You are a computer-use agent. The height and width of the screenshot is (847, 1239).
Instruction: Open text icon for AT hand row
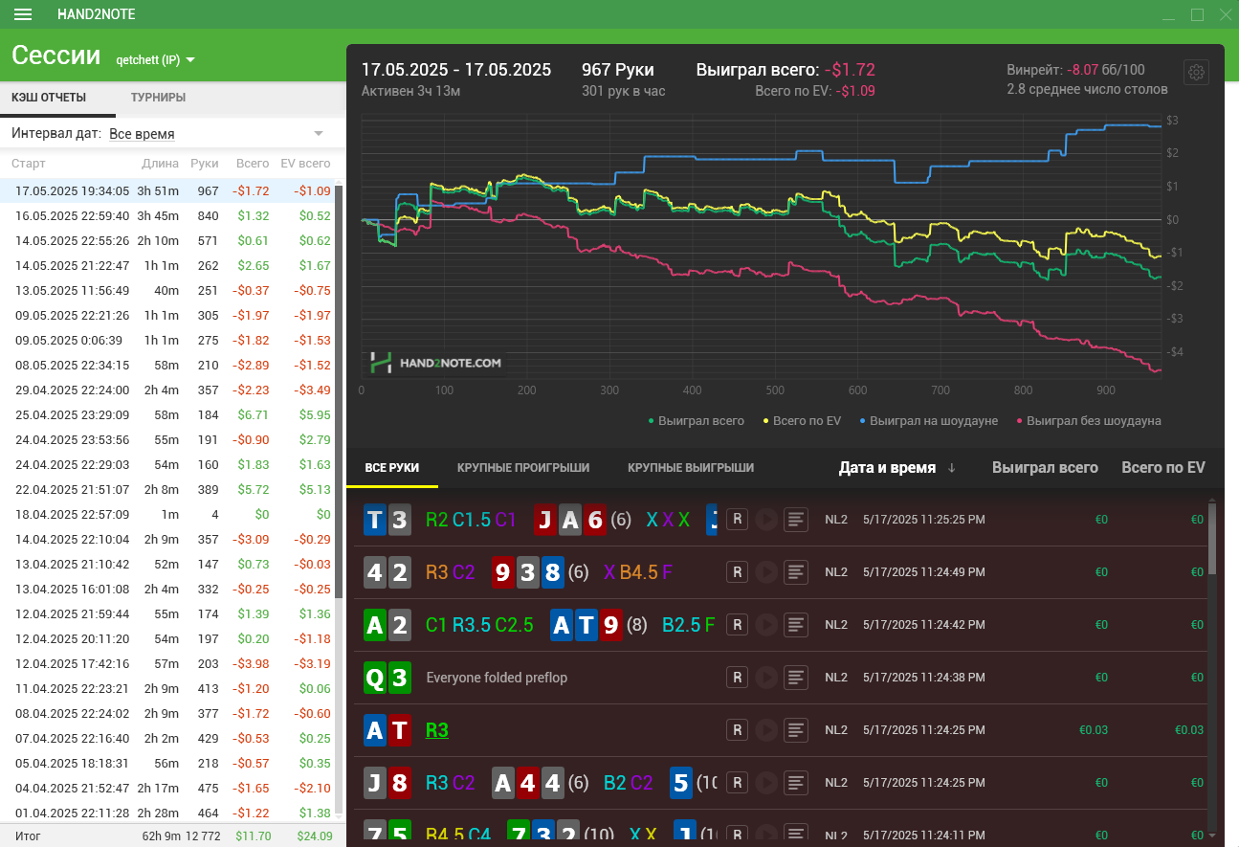tap(796, 729)
